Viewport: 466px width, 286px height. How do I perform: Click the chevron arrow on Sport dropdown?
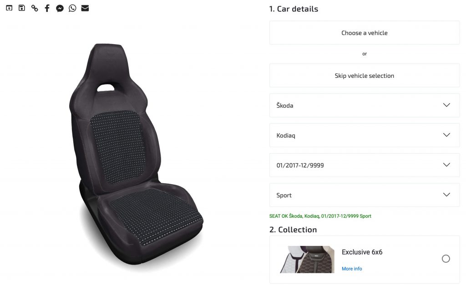(446, 195)
